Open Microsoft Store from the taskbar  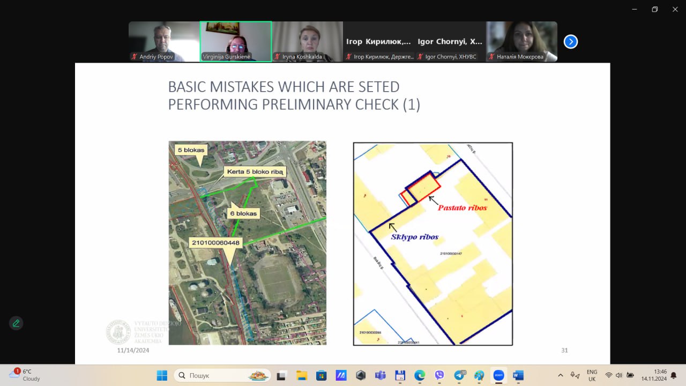321,375
